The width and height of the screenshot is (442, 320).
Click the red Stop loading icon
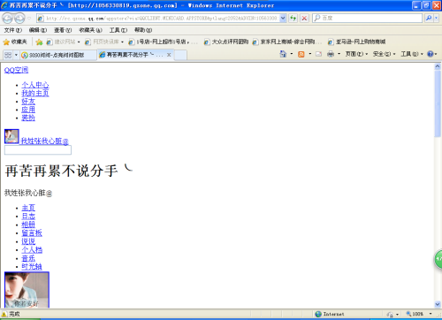pyautogui.click(x=304, y=19)
